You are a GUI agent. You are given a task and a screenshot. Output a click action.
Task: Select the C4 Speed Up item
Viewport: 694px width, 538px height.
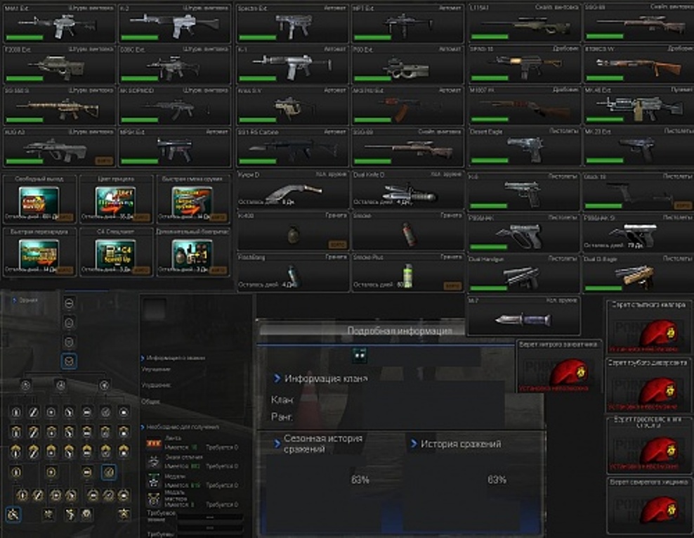pyautogui.click(x=116, y=252)
